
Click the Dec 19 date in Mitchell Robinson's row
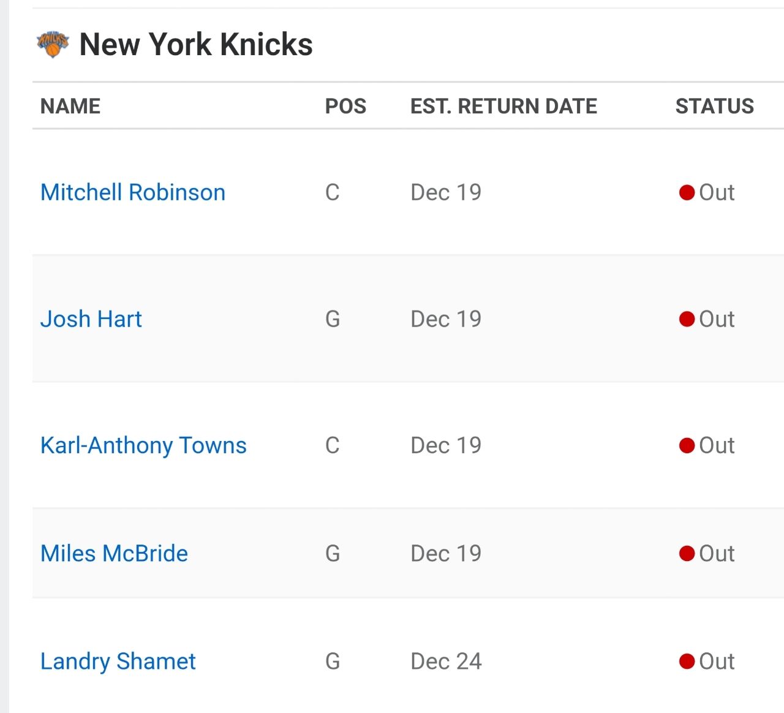point(446,192)
